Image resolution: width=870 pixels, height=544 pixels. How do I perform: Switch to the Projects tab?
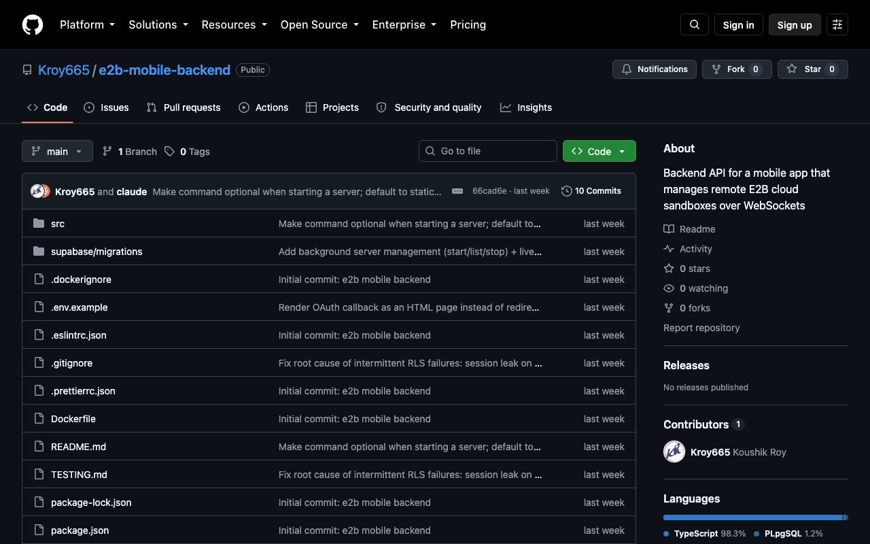coord(332,107)
